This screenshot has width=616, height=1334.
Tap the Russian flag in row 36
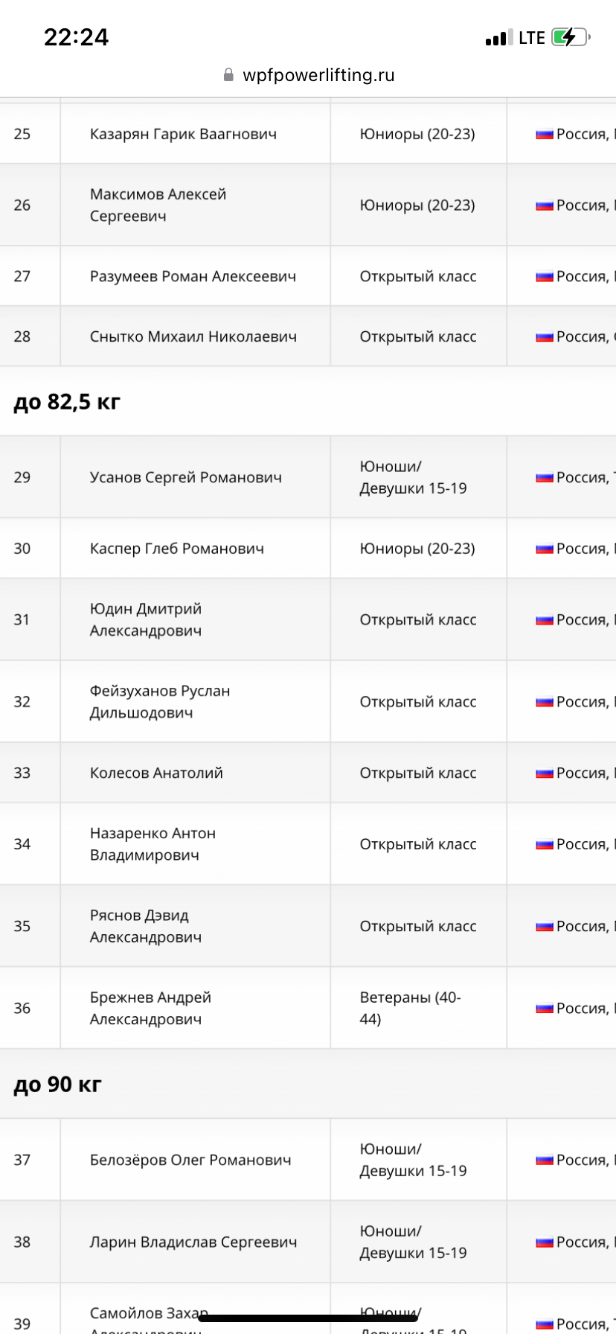[545, 1009]
